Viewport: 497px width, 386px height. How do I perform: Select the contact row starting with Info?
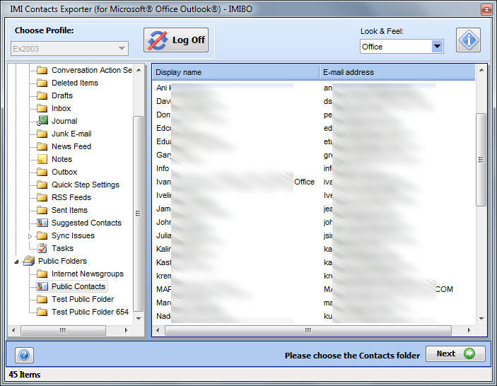pyautogui.click(x=313, y=168)
